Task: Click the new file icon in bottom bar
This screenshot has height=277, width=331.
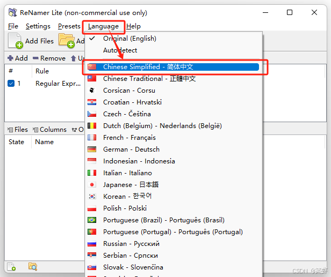Action: (11, 266)
